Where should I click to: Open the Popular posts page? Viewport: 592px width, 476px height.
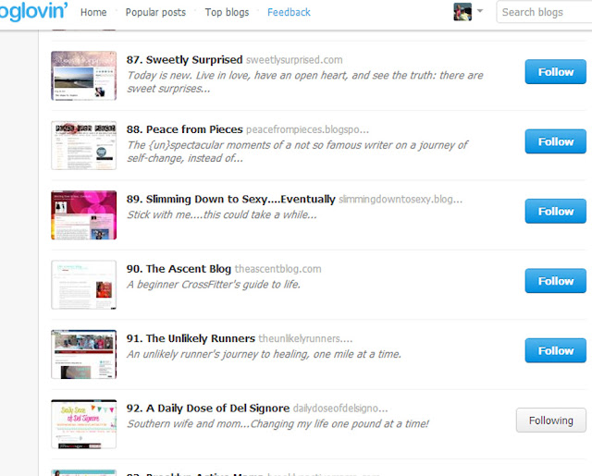click(155, 12)
